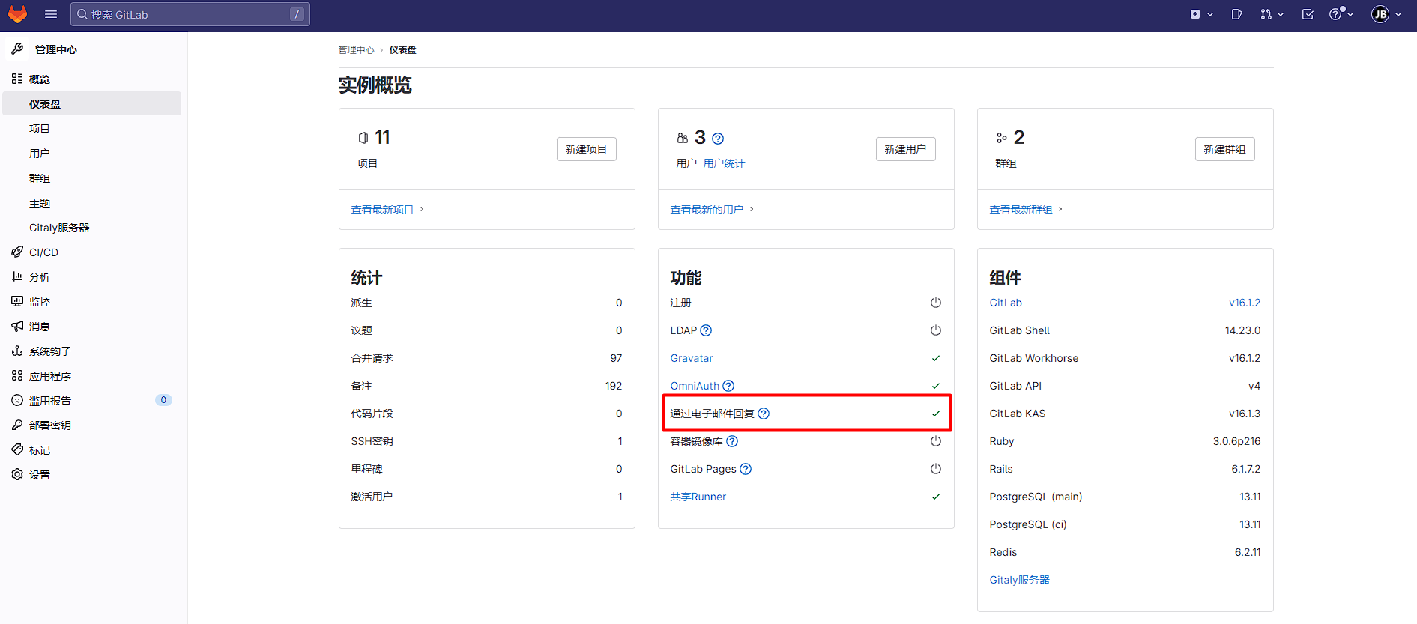The image size is (1417, 624).
Task: Go to 项目 in the sidebar
Action: pyautogui.click(x=40, y=129)
